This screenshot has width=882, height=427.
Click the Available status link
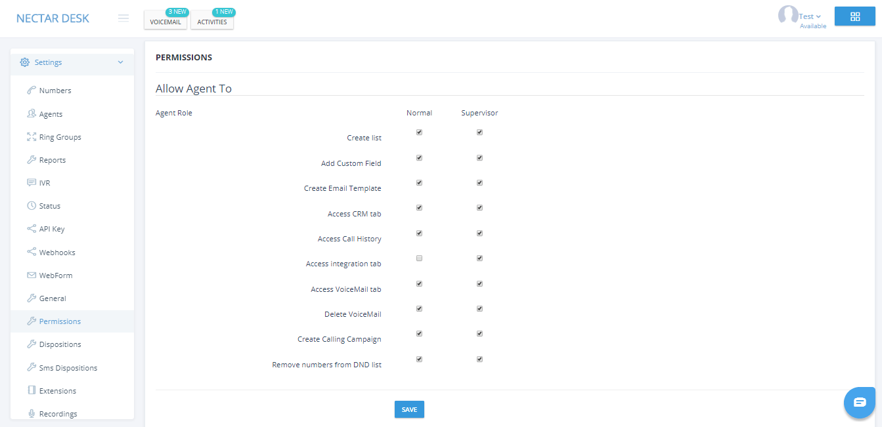813,26
